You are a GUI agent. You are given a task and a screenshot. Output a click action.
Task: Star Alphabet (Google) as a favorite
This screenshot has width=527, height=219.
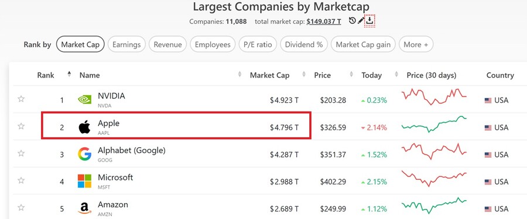tap(21, 153)
